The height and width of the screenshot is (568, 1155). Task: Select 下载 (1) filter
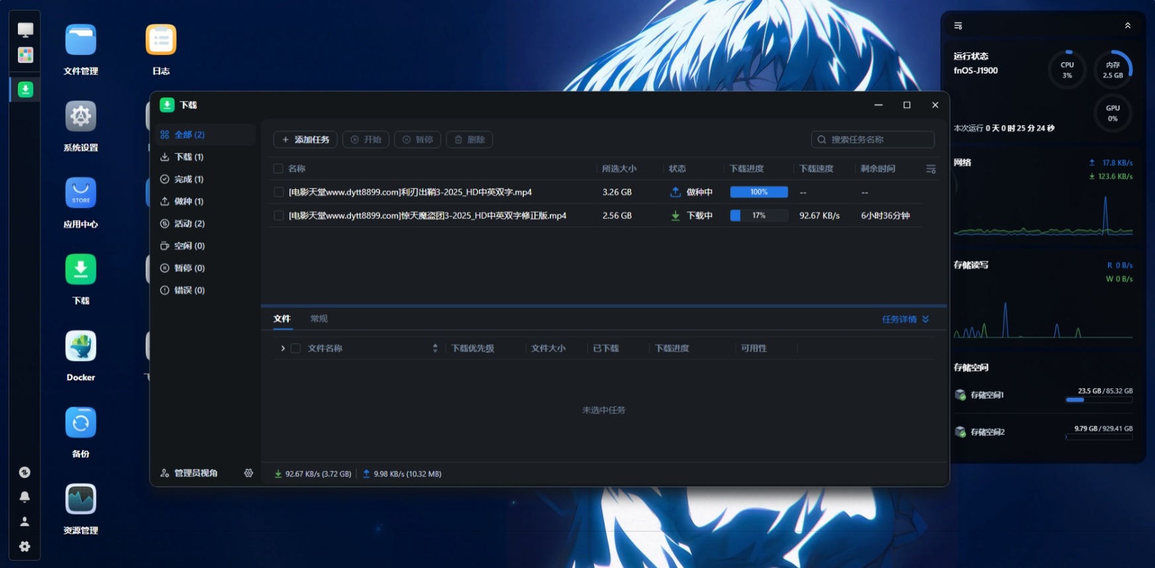pyautogui.click(x=206, y=157)
